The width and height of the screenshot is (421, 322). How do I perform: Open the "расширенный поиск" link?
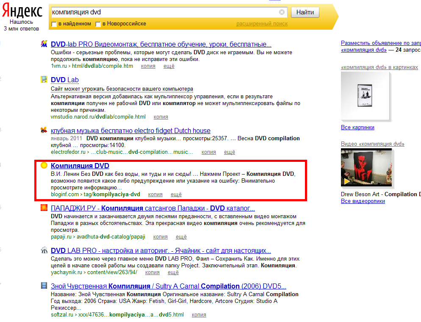(x=262, y=24)
